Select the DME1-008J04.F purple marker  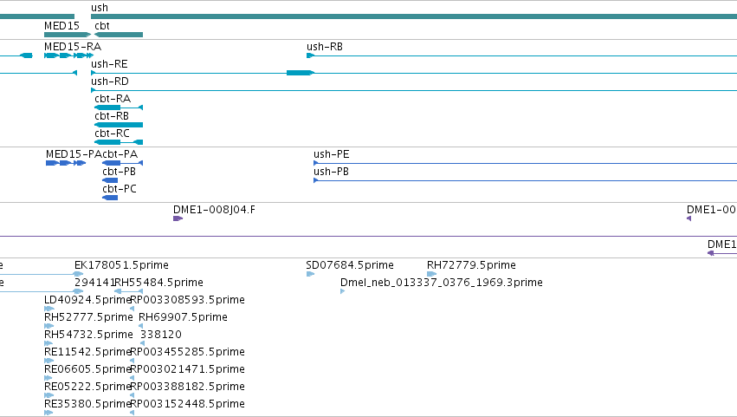(178, 218)
